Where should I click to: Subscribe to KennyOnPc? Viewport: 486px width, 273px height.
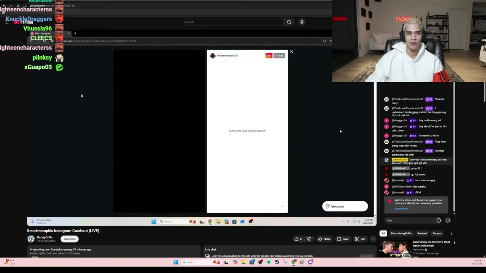(69, 239)
